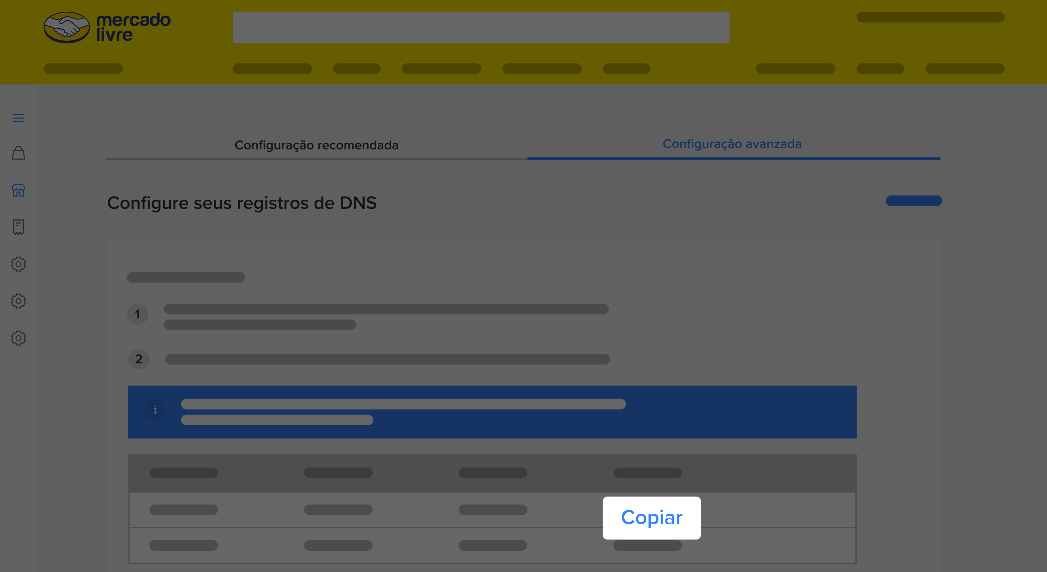
Task: Click the shopping bag sidebar icon
Action: click(18, 153)
